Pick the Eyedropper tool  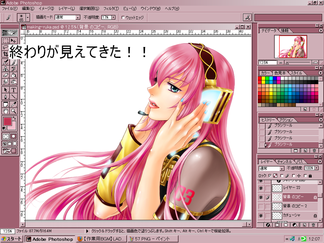14,104
